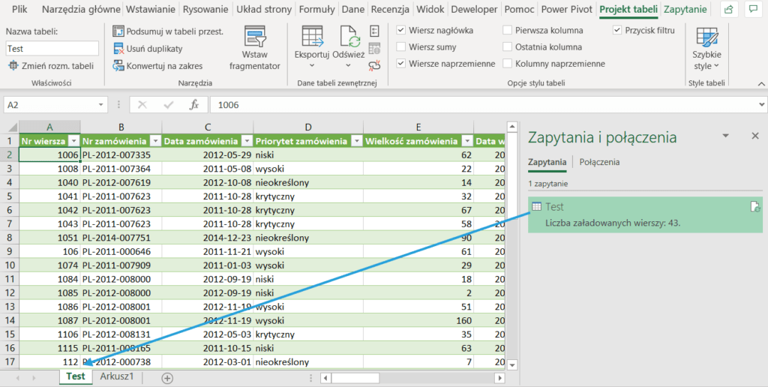Expand the Name Box dropdown arrow
This screenshot has width=768, height=387.
(101, 105)
